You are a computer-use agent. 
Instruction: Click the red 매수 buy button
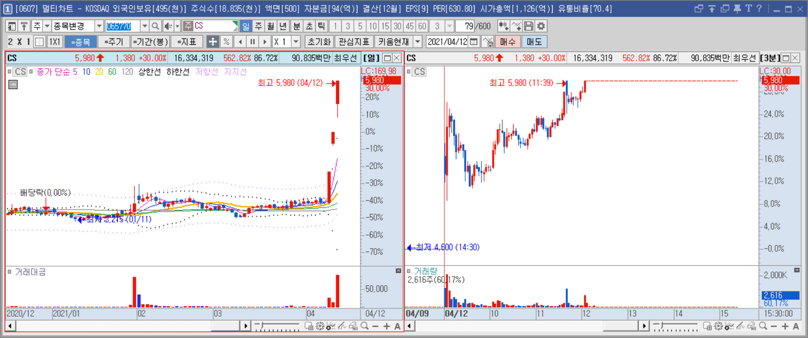(507, 42)
